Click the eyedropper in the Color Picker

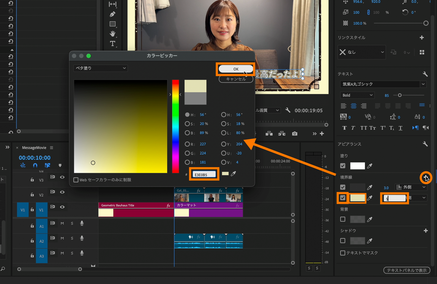tap(233, 174)
